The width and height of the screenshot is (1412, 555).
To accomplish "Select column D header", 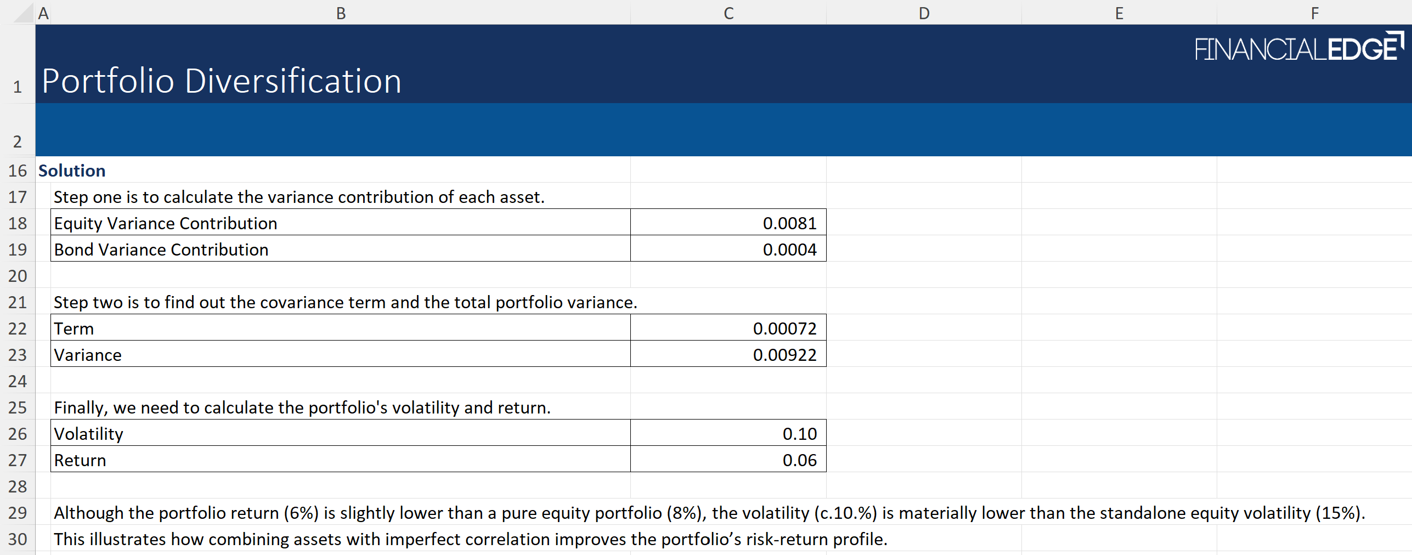I will [924, 13].
